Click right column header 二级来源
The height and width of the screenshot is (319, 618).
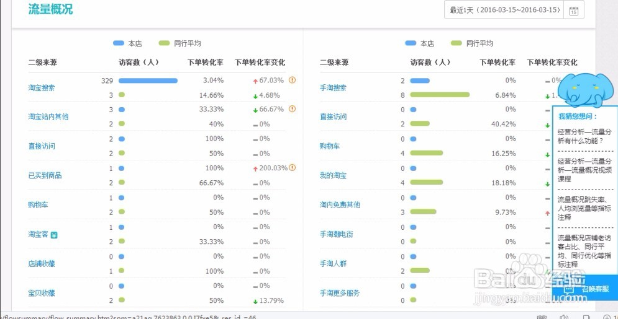334,63
